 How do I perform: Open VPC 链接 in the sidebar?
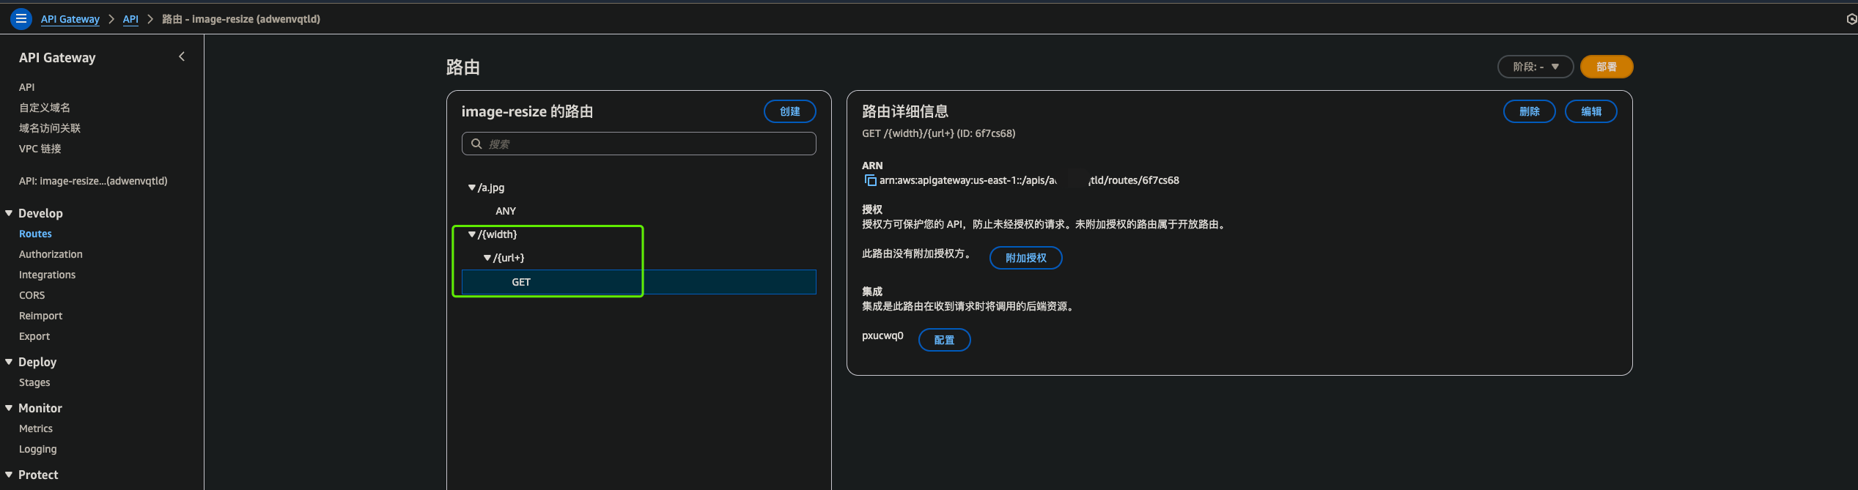click(x=40, y=149)
